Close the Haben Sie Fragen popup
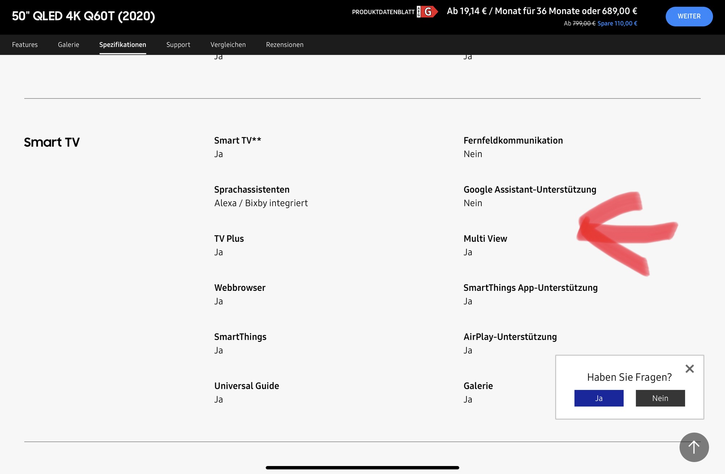Screen dimensions: 725x474 (x=689, y=369)
